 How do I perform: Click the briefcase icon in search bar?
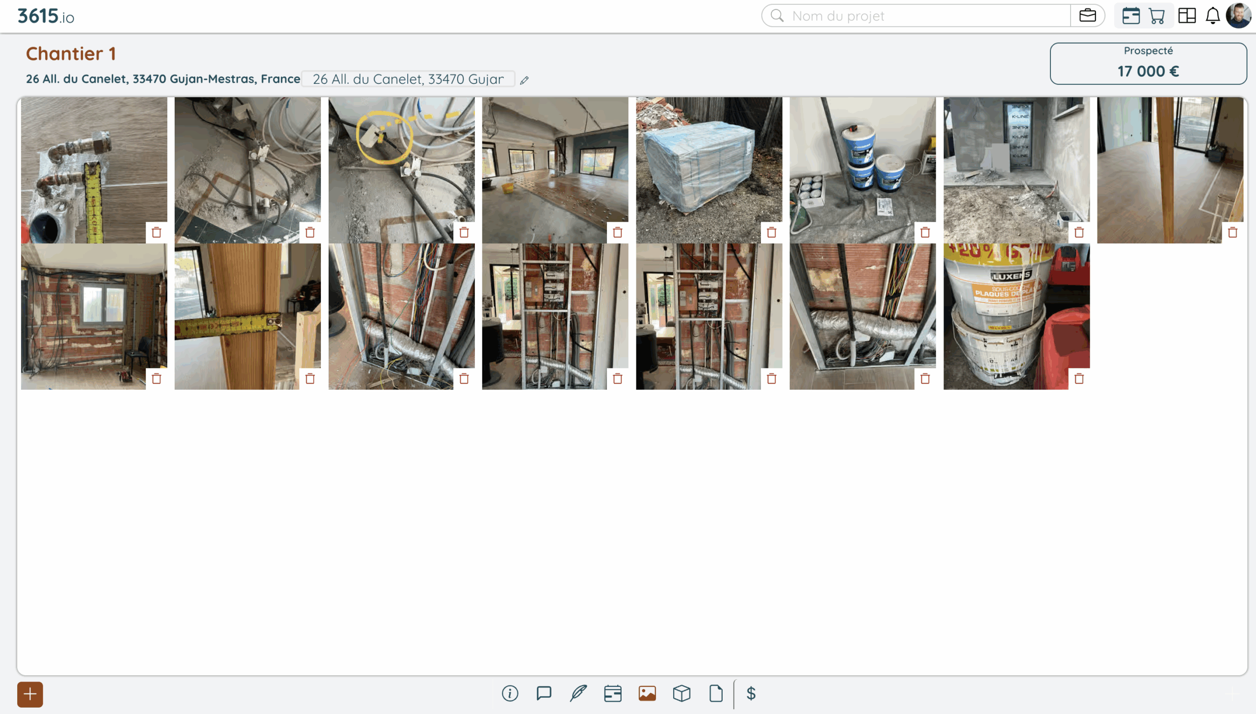click(x=1087, y=16)
